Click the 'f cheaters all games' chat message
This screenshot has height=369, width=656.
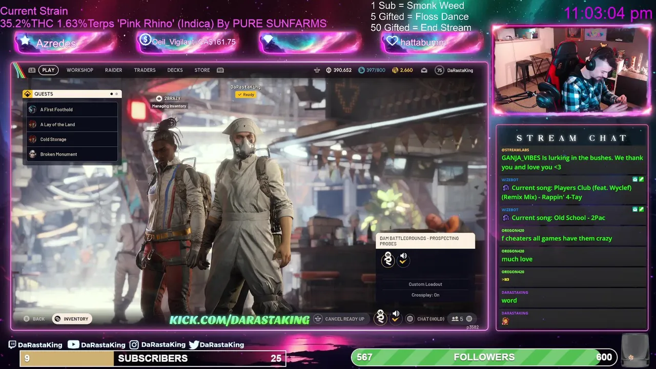coord(557,238)
